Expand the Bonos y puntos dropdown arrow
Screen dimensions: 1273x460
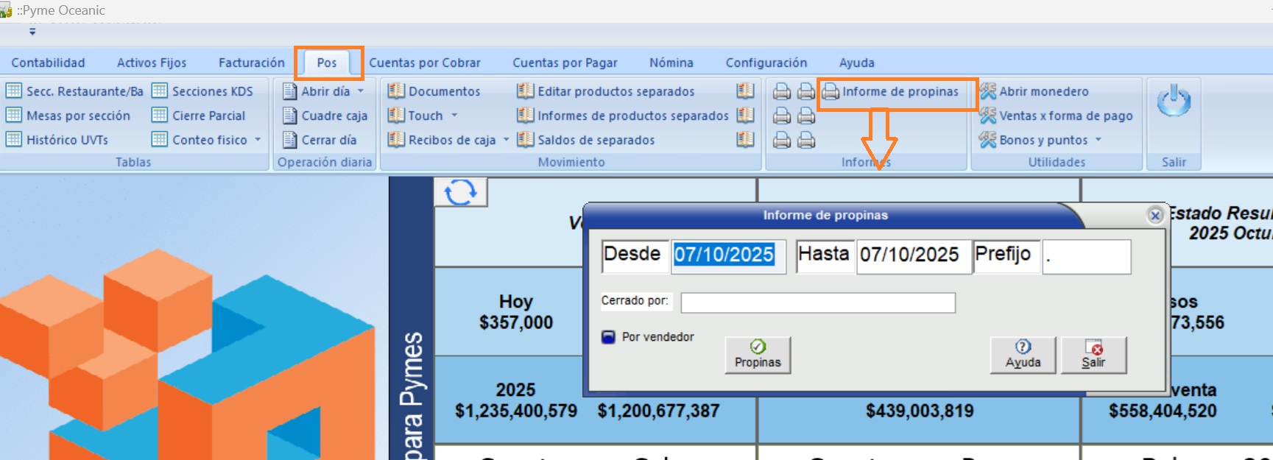click(1099, 140)
